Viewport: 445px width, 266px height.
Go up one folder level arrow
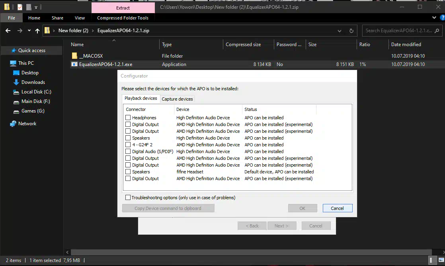pyautogui.click(x=37, y=31)
